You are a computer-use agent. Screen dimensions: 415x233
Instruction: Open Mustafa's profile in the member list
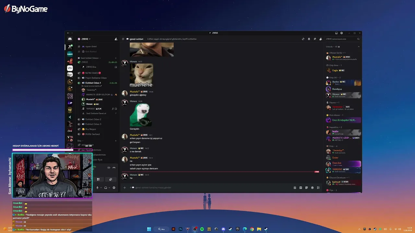[343, 58]
